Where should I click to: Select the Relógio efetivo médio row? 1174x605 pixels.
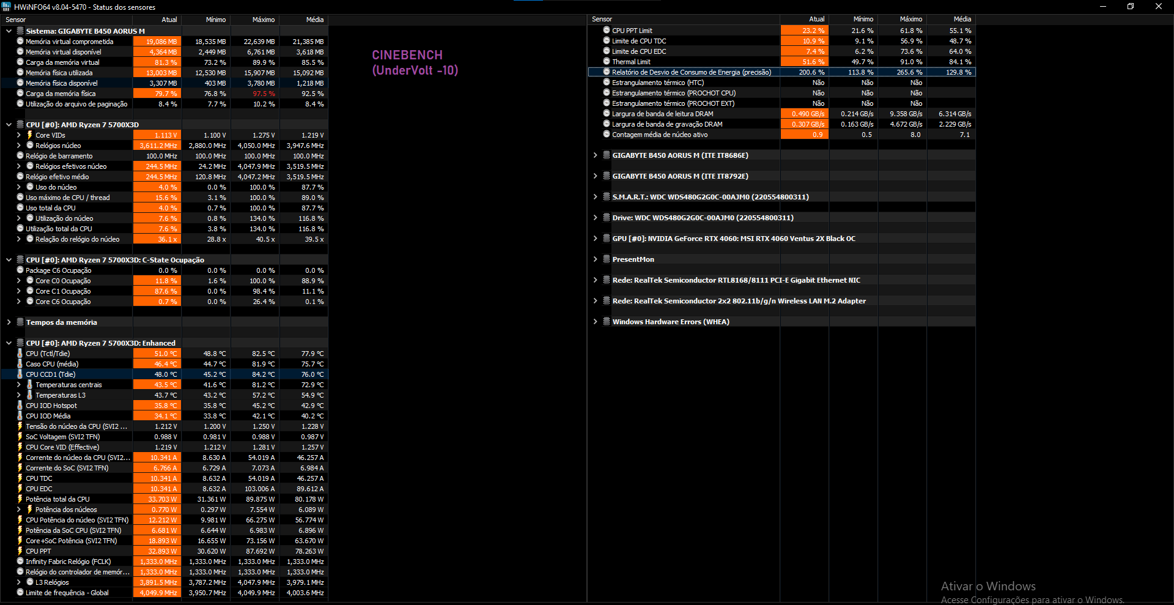164,177
